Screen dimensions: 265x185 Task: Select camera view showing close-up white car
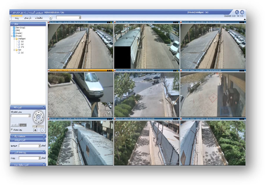click(80, 95)
